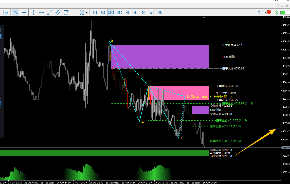290x184 pixels.
Task: Select the arrow cursor tool
Action: [x=16, y=13]
